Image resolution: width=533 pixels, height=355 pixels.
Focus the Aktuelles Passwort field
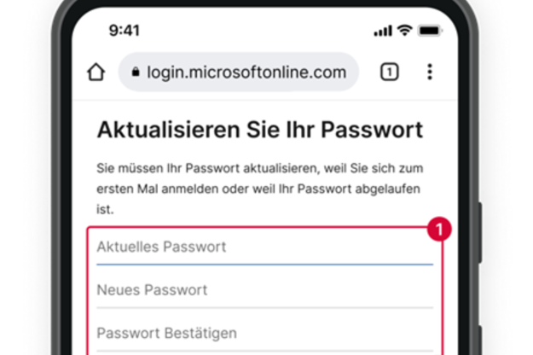[265, 247]
